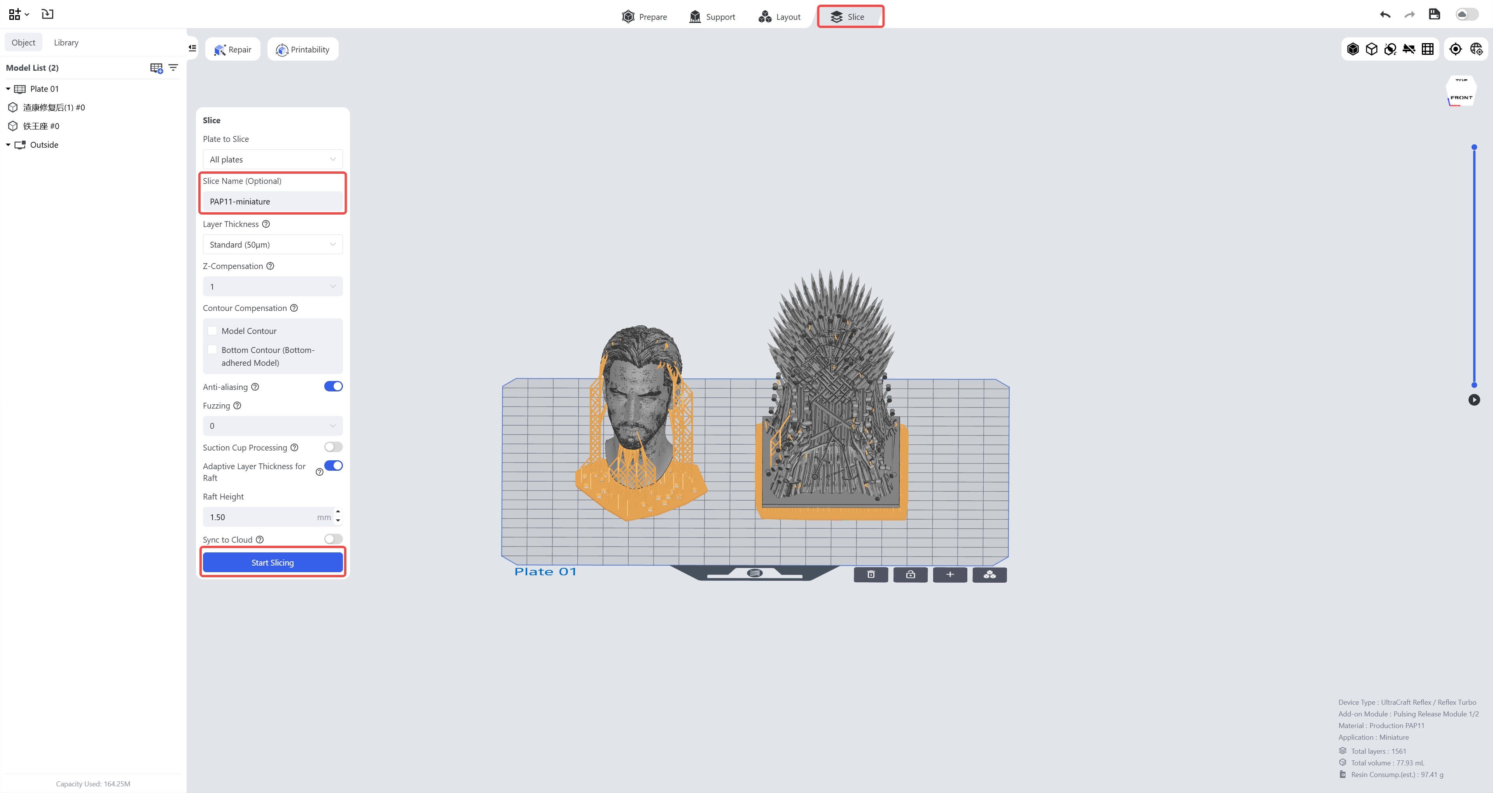This screenshot has height=793, width=1493.
Task: Open the Z-Compensation dropdown
Action: [x=273, y=286]
